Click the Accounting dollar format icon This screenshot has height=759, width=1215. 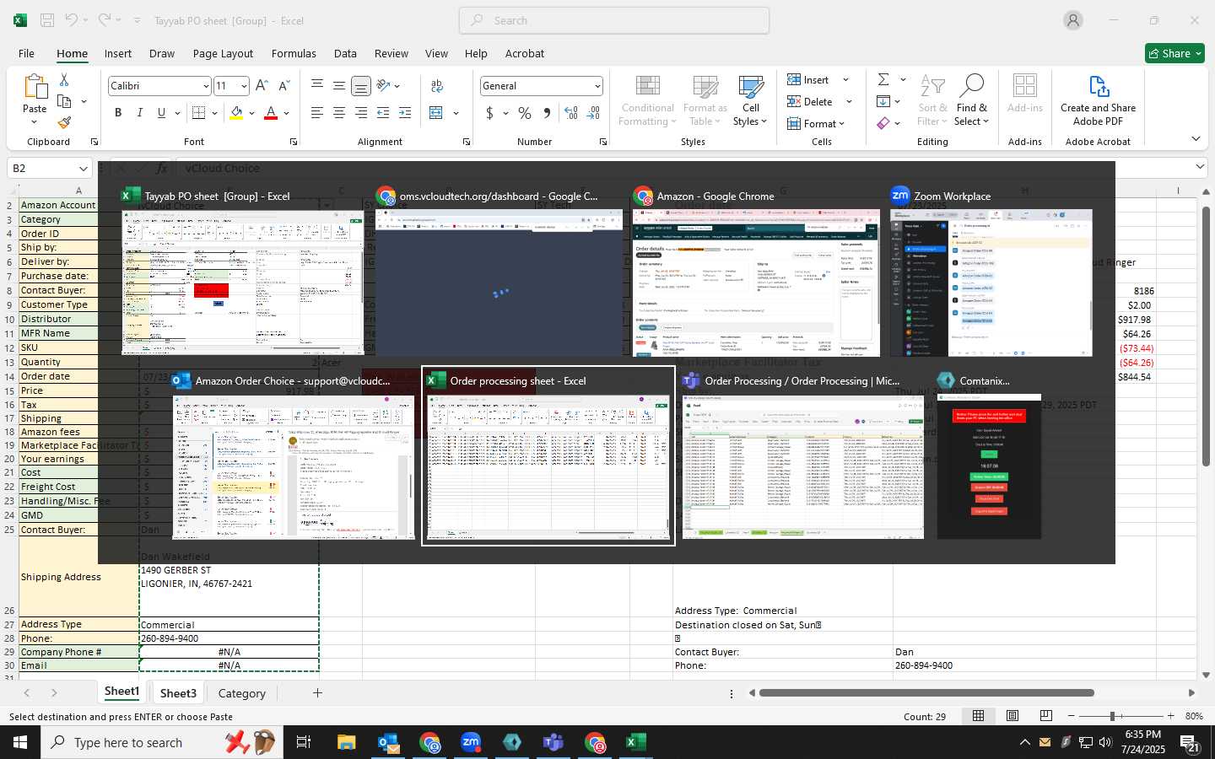(489, 113)
